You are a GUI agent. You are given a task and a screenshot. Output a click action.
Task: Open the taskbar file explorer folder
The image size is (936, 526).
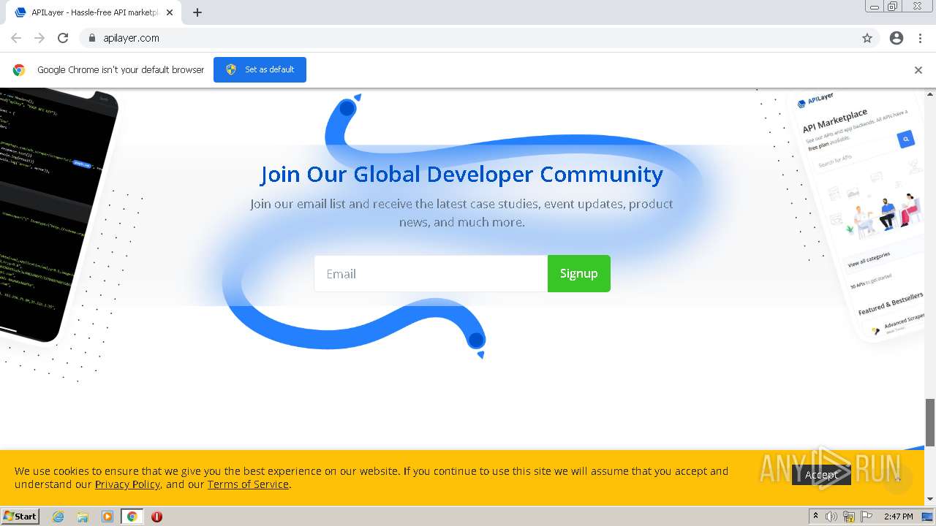coord(83,517)
